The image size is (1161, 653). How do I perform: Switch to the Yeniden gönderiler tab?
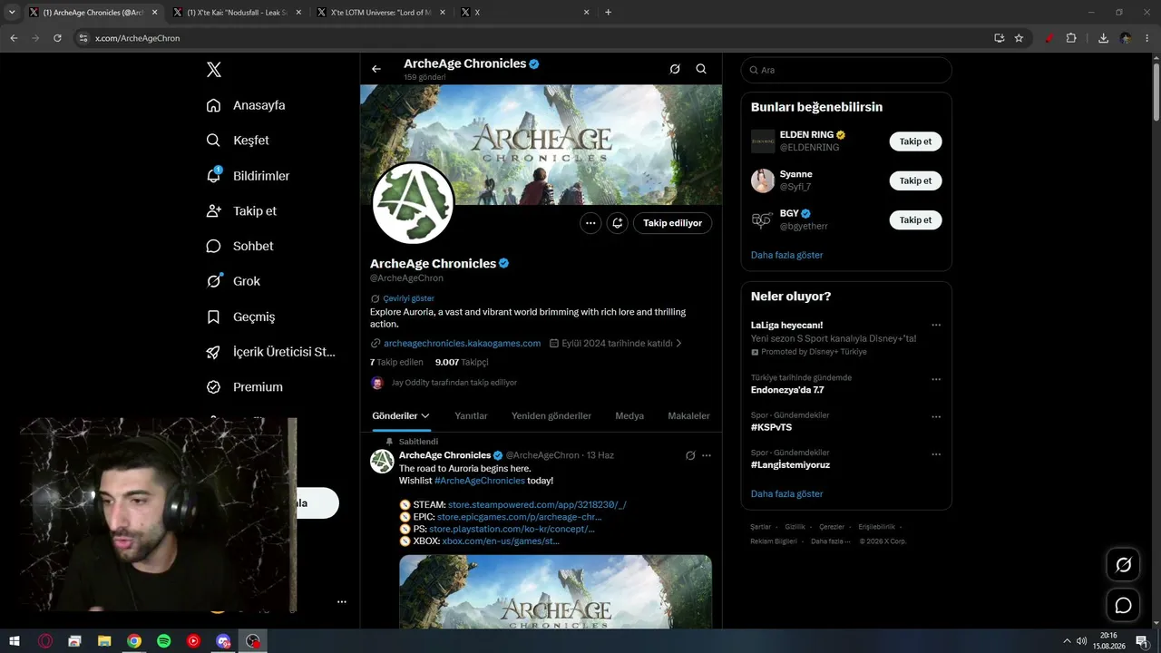551,416
